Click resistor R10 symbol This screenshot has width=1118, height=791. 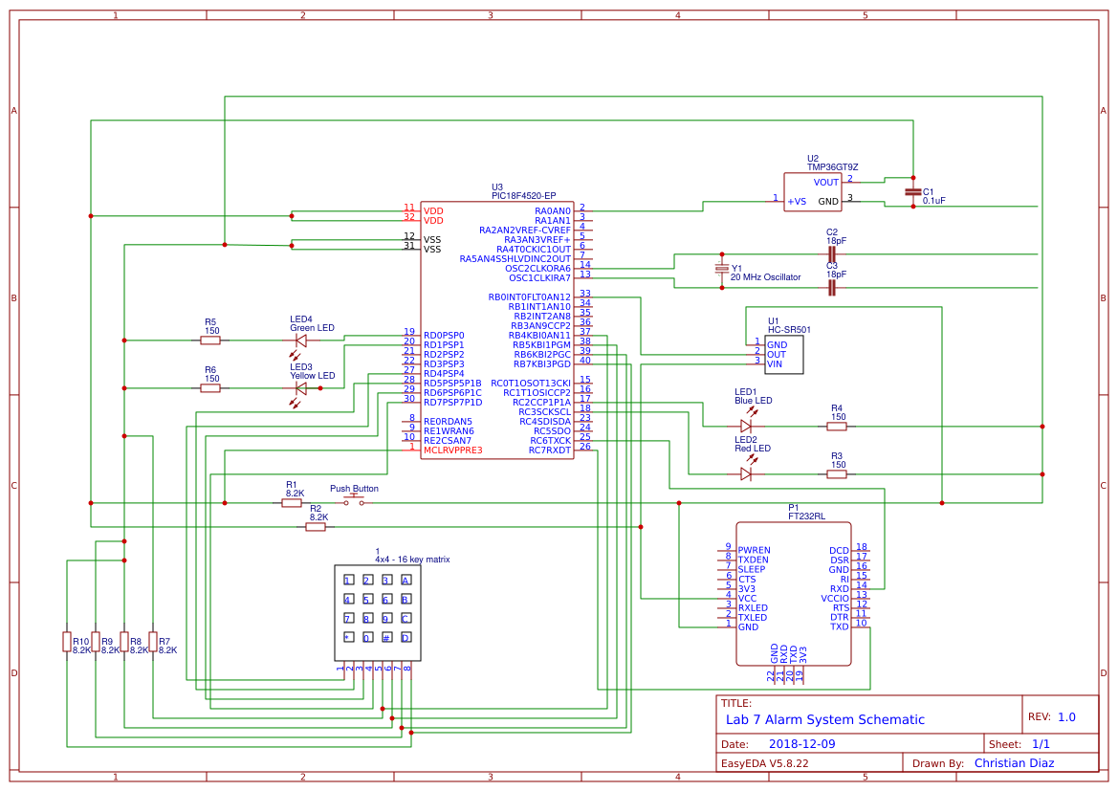click(67, 642)
